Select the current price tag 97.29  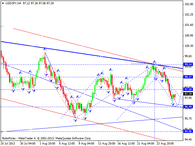188,94
